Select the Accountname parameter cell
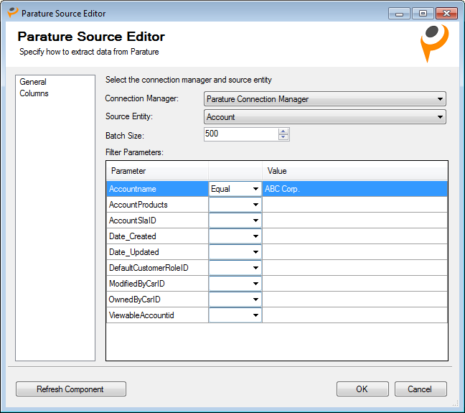 (157, 189)
